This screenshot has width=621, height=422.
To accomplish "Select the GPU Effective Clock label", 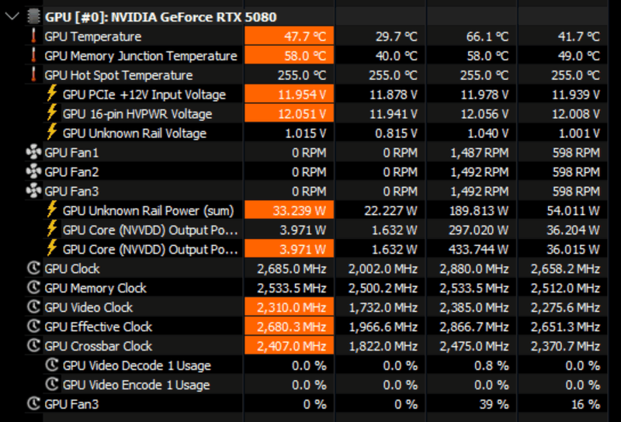I will click(99, 327).
